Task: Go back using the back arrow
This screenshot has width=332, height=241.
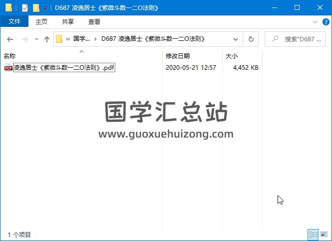Action: pyautogui.click(x=10, y=39)
